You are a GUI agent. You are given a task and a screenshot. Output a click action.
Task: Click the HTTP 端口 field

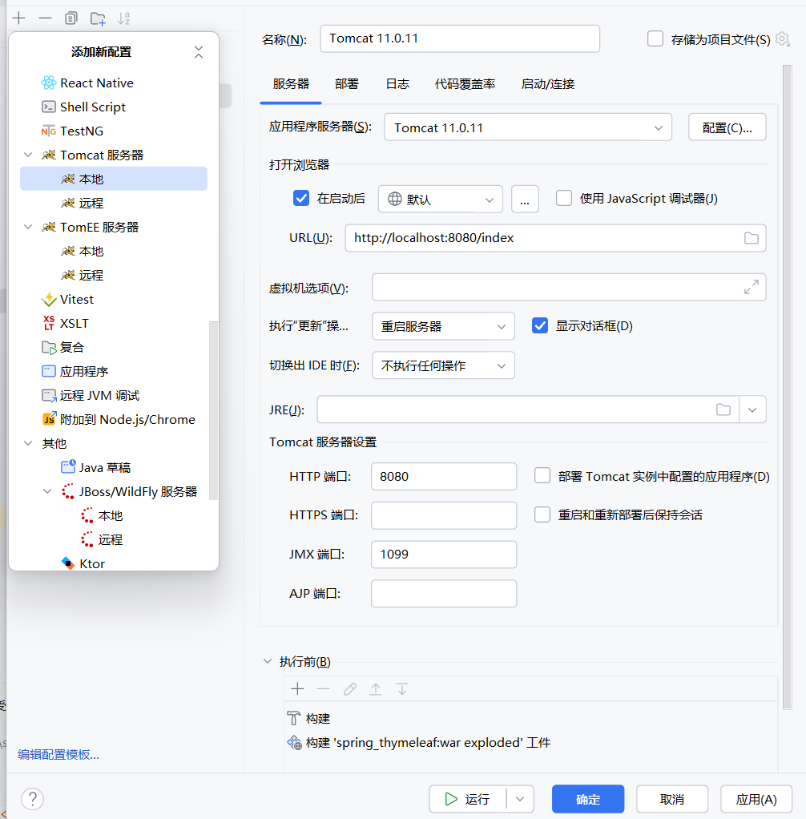tap(444, 476)
